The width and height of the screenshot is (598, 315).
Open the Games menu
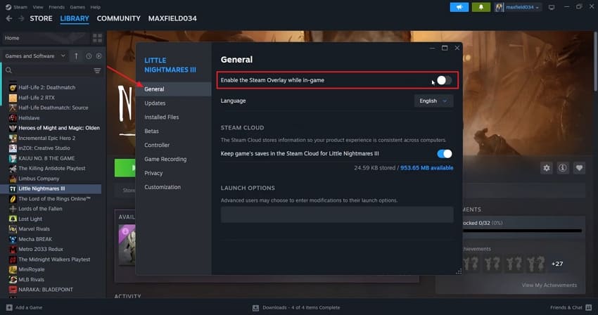(77, 7)
